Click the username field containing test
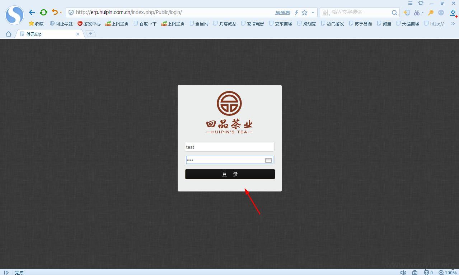Image resolution: width=459 pixels, height=275 pixels. tap(230, 147)
